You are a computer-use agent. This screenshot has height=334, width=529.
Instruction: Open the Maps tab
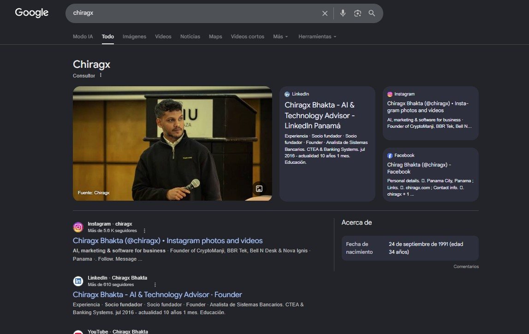[x=215, y=36]
